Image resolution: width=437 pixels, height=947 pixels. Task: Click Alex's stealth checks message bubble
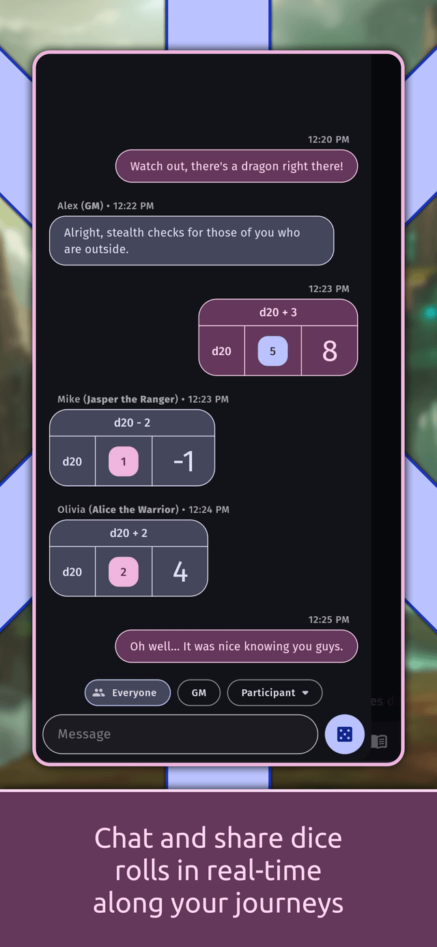192,241
